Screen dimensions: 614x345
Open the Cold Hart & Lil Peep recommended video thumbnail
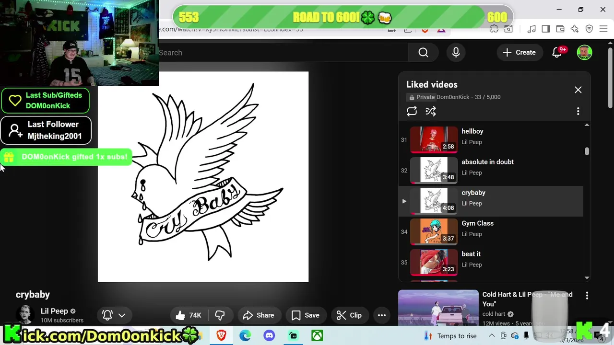[x=438, y=309]
